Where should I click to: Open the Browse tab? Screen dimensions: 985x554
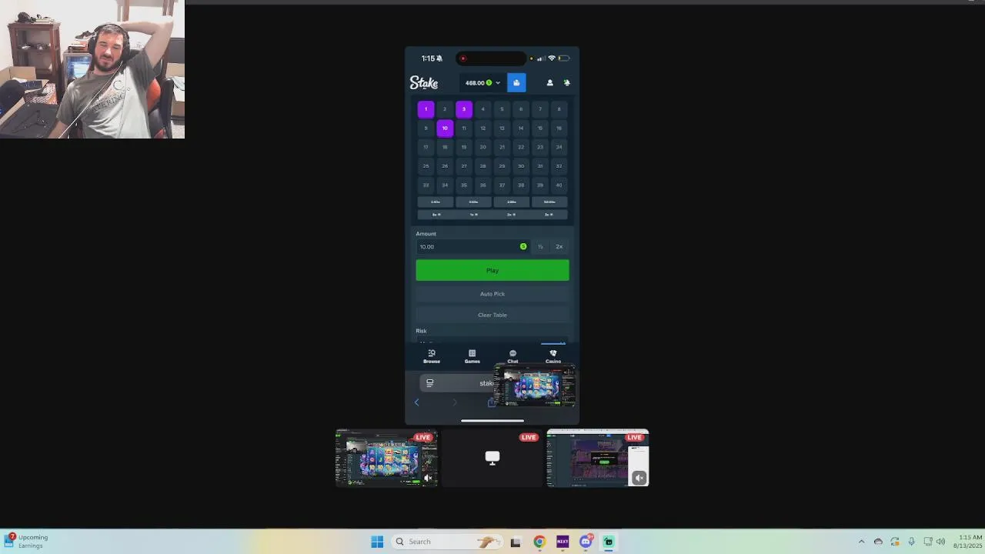tap(432, 356)
